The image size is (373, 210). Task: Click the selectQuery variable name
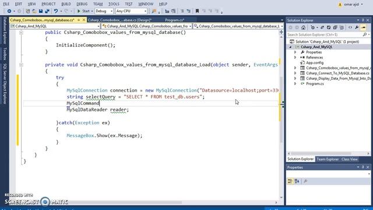[x=101, y=97]
